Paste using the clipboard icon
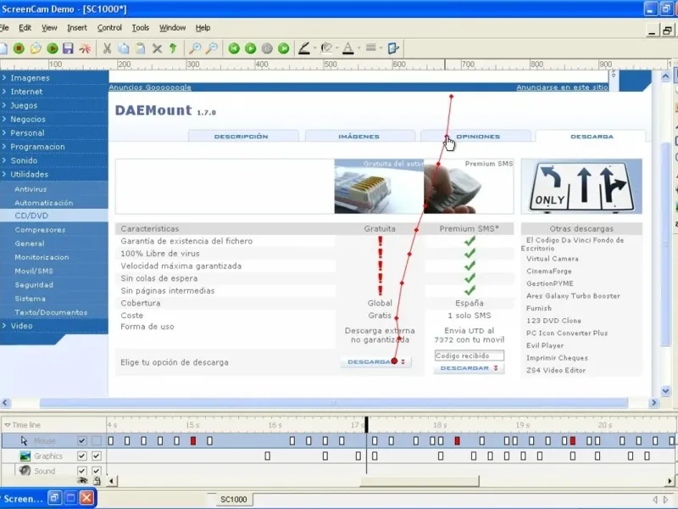Screen dimensions: 678x509 click(x=140, y=48)
